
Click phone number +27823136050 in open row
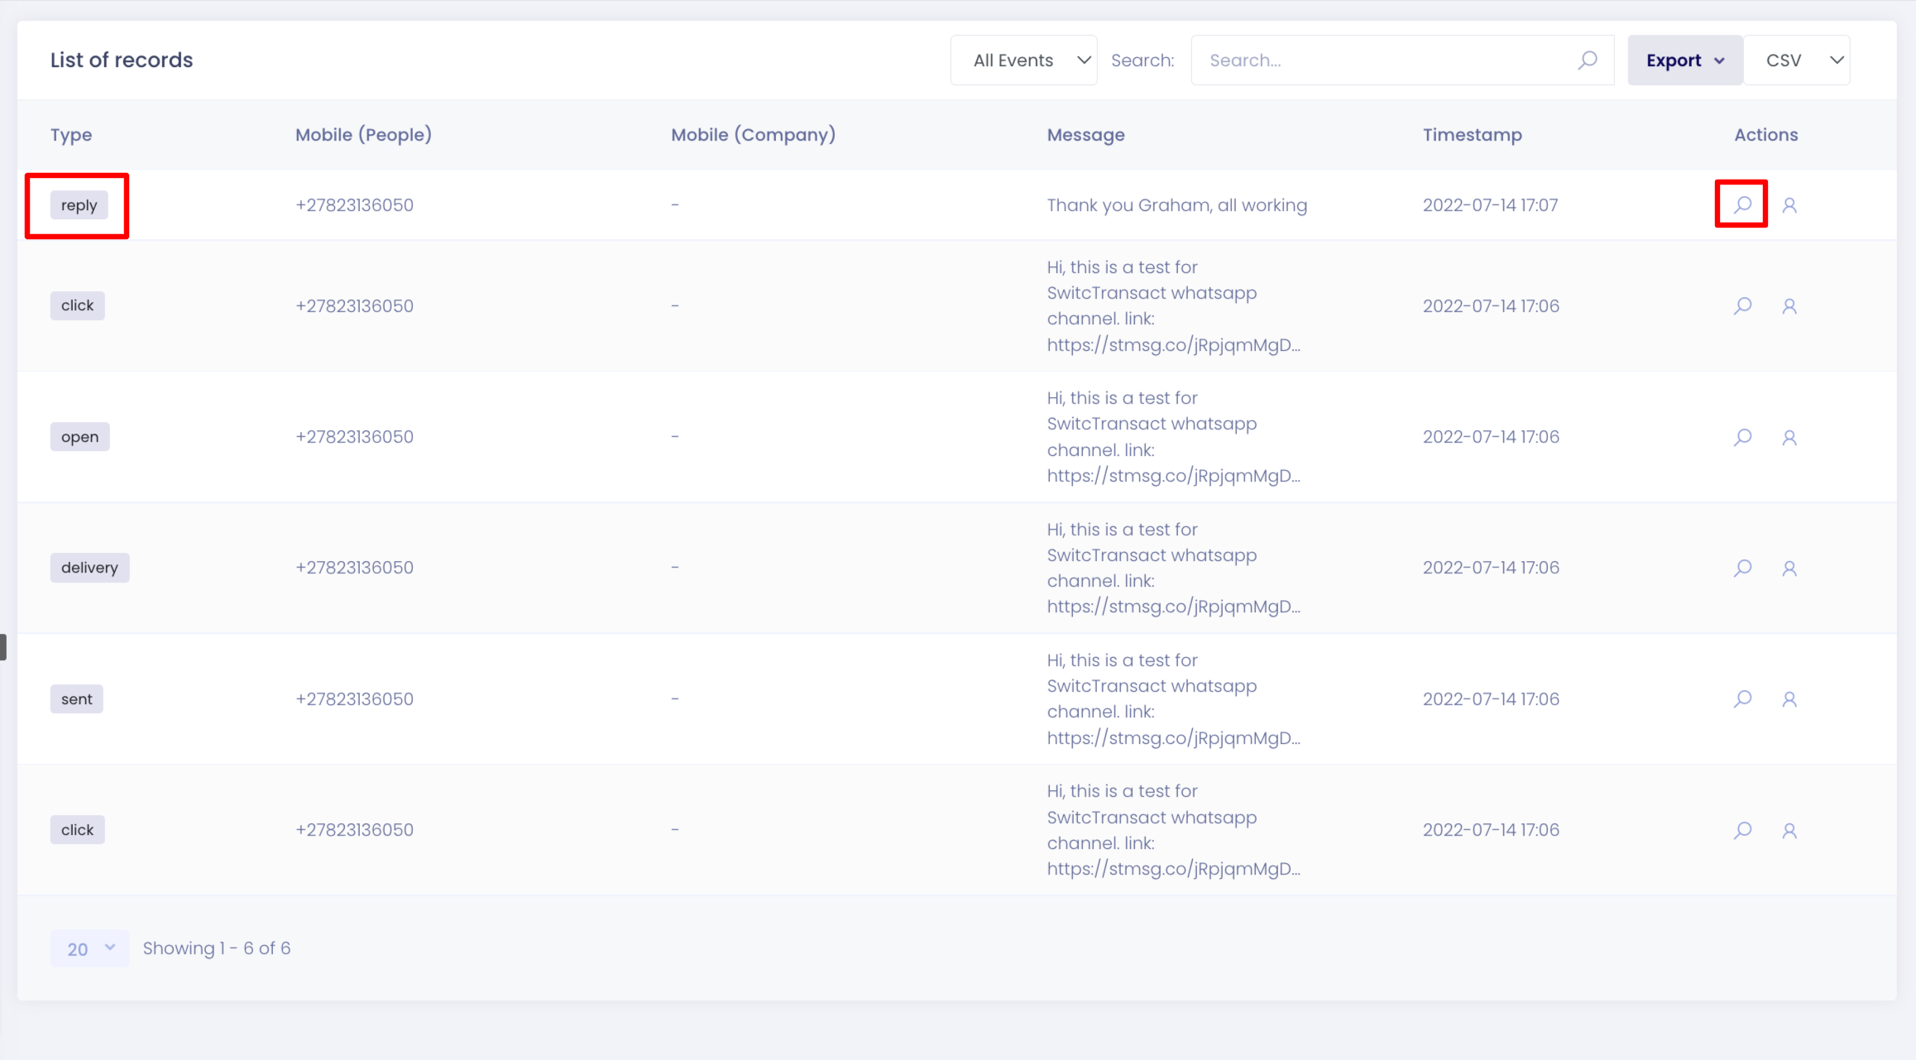click(x=354, y=437)
